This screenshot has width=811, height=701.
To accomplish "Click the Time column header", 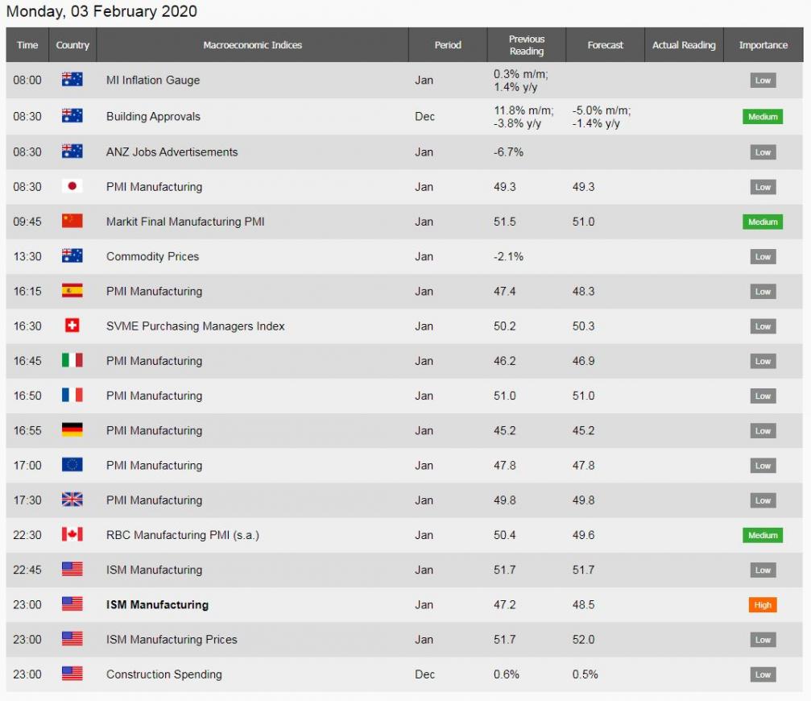I will 27,45.
